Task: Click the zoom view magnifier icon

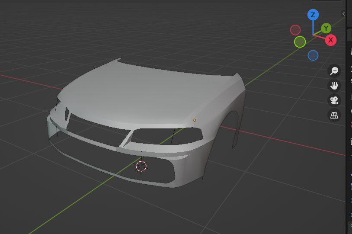Action: coord(334,71)
